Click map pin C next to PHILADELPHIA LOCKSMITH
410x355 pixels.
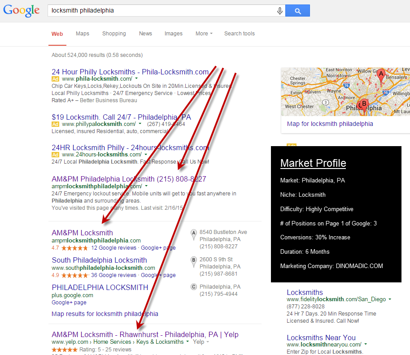pyautogui.click(x=194, y=287)
